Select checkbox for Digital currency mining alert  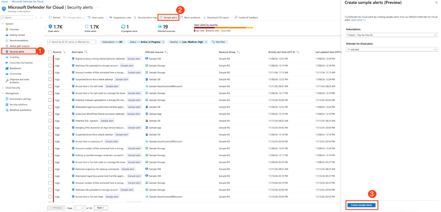[x=50, y=59]
